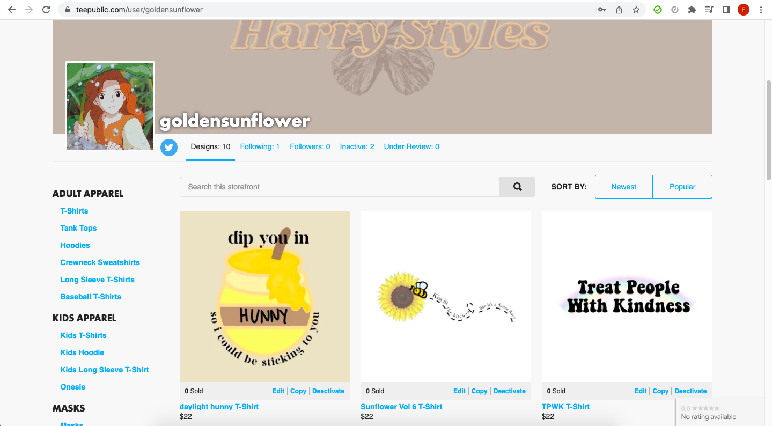Edit the Sunflower Vol 6 design

coord(459,391)
